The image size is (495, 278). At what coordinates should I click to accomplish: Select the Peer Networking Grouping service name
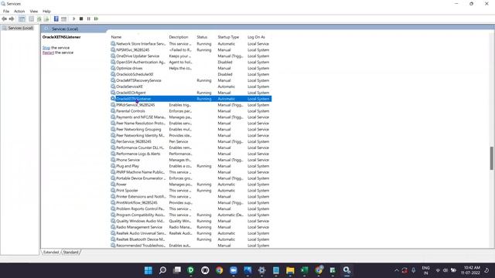pos(138,129)
